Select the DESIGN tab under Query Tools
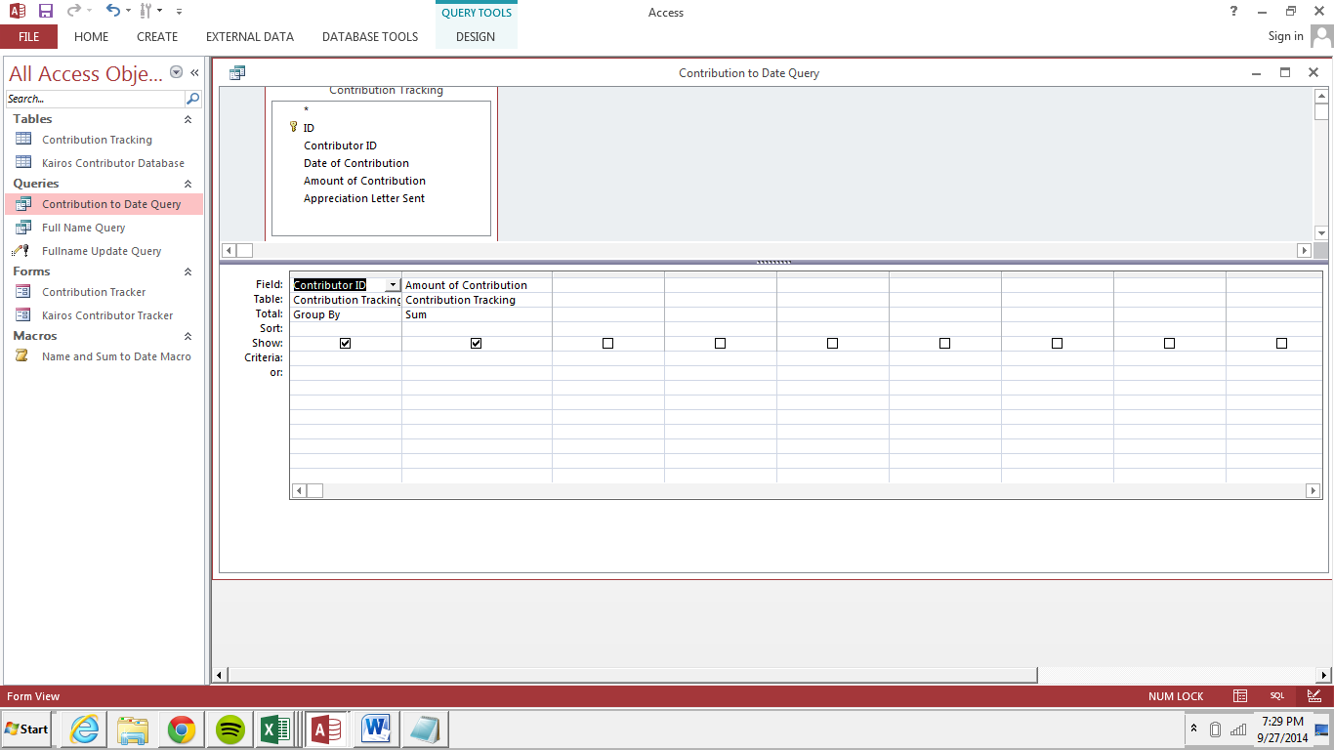The image size is (1334, 750). [476, 37]
